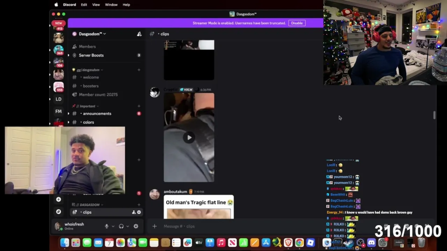Click the stream chat scrollbar thumb
The height and width of the screenshot is (251, 447).
[x=434, y=115]
